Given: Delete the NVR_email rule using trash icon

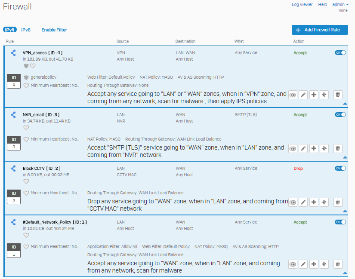Looking at the screenshot, I should 337,148.
